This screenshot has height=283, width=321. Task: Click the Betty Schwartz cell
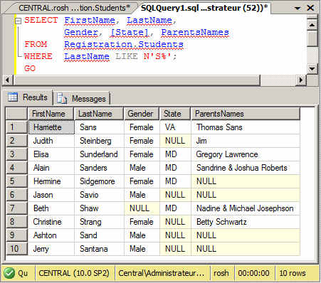[246, 222]
